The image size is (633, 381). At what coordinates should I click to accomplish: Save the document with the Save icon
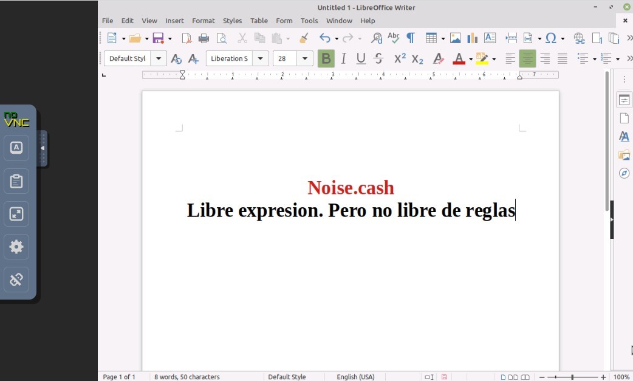(158, 38)
